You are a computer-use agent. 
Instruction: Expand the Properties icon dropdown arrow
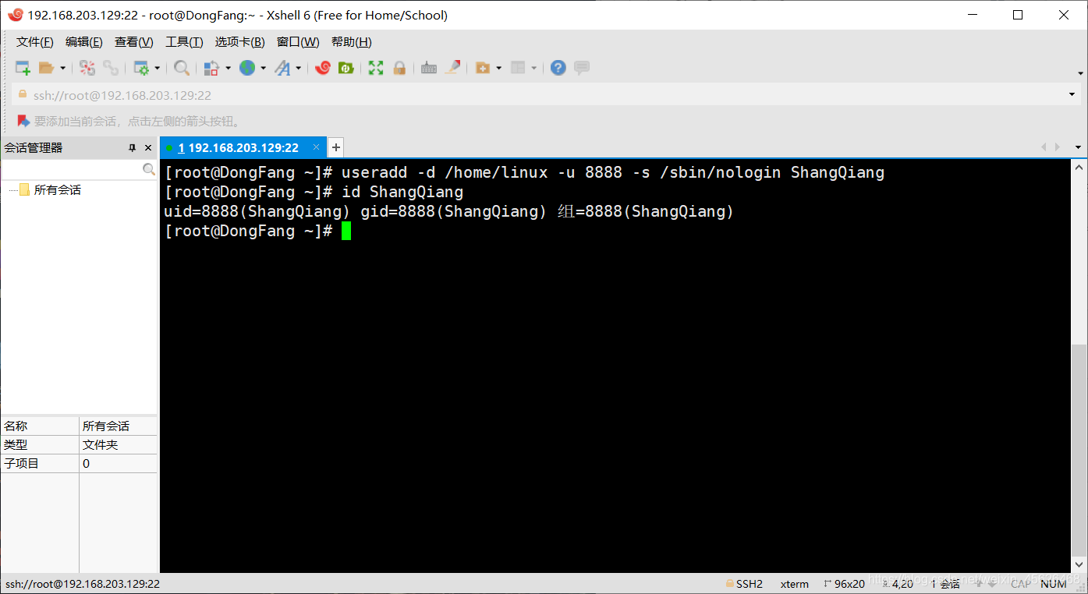(x=157, y=69)
